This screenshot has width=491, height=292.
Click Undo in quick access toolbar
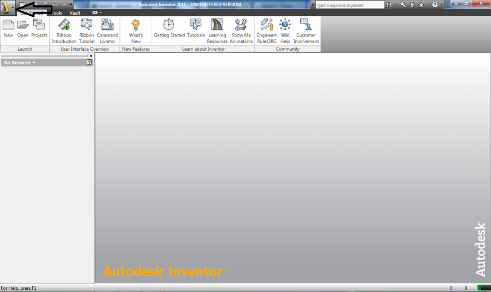pyautogui.click(x=55, y=4)
